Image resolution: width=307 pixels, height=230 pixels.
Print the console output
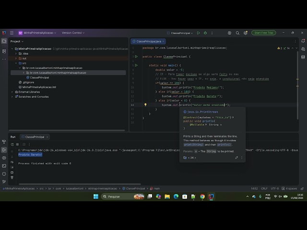(12, 172)
